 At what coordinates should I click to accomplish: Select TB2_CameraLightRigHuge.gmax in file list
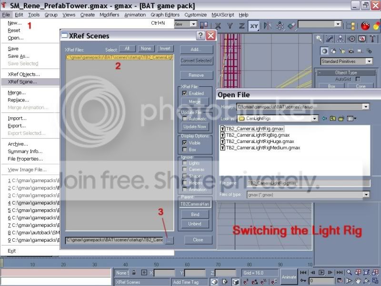pos(260,141)
